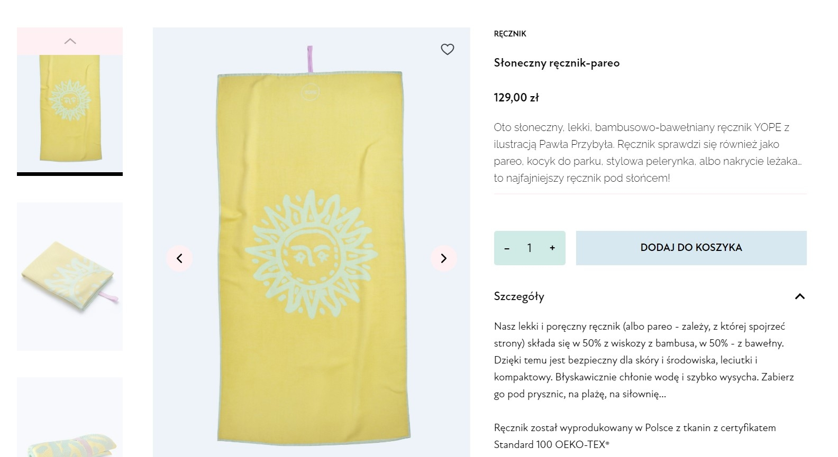Screen dimensions: 838x457
Task: Click the Szczegóły section heading
Action: (x=519, y=296)
